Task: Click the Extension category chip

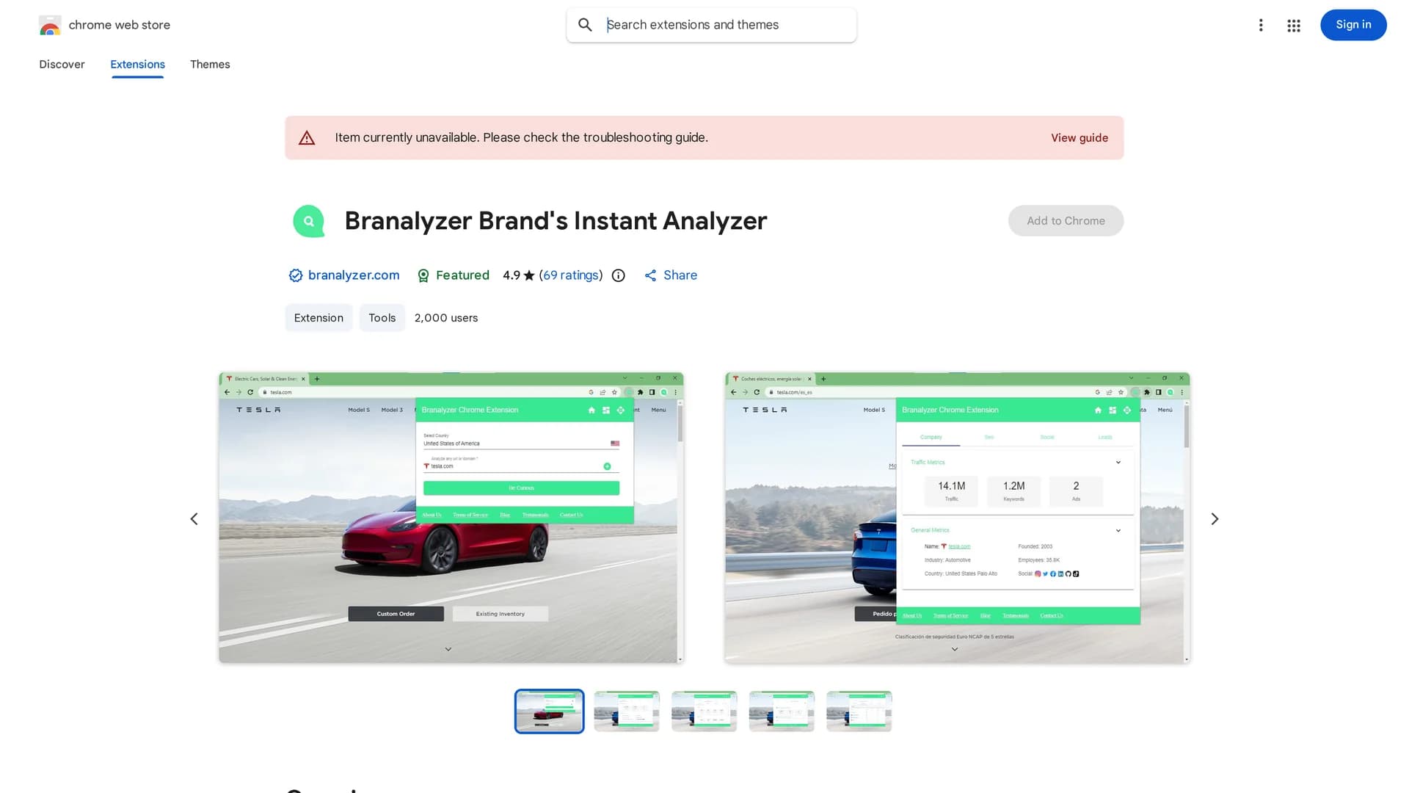Action: tap(318, 318)
